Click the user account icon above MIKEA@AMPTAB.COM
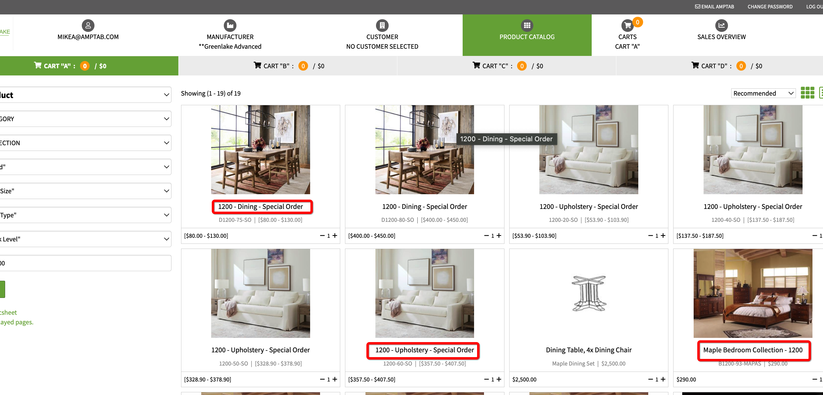The height and width of the screenshot is (395, 823). click(88, 25)
